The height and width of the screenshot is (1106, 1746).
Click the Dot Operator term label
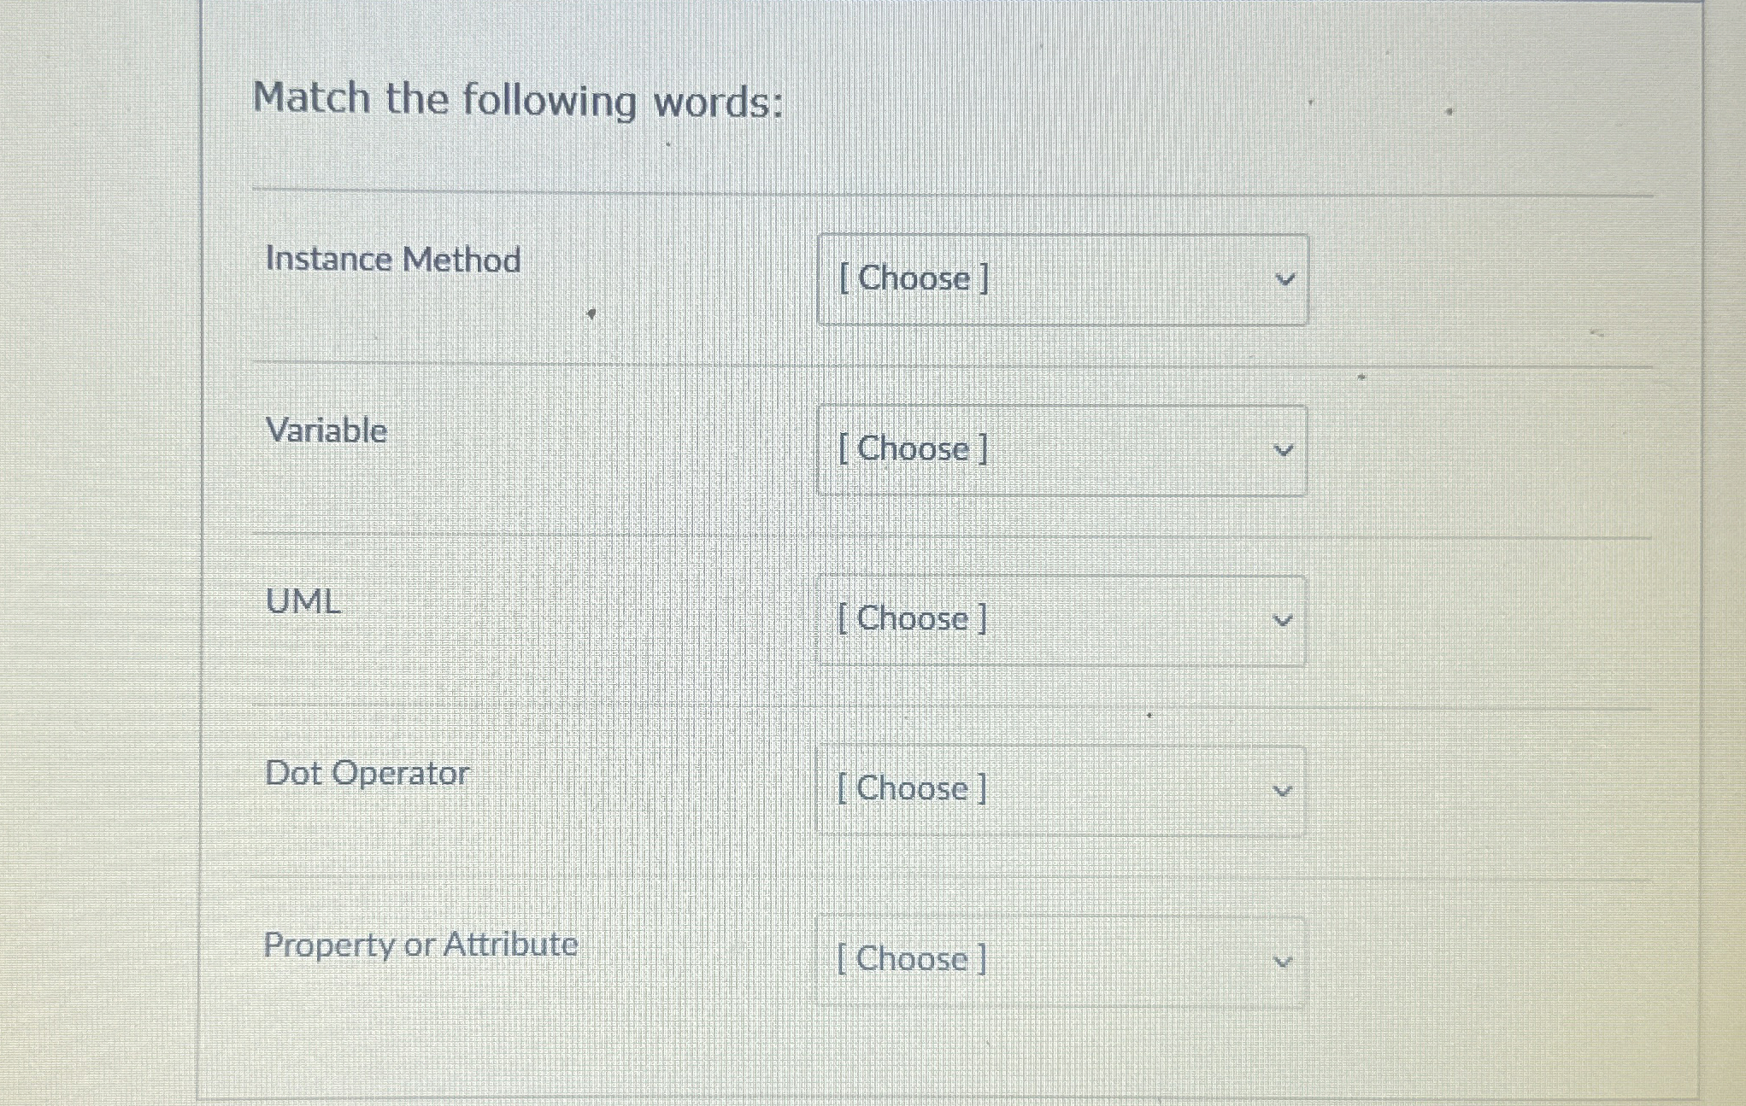pyautogui.click(x=366, y=773)
